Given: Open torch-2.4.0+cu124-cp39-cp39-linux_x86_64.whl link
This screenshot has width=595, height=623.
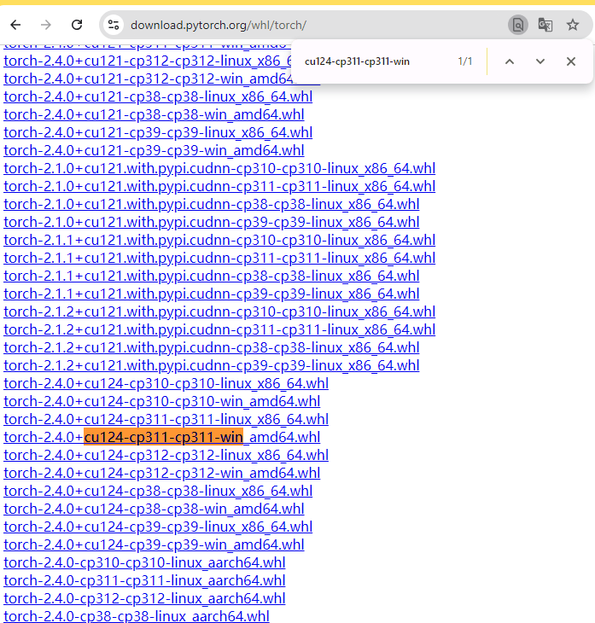Looking at the screenshot, I should (158, 527).
